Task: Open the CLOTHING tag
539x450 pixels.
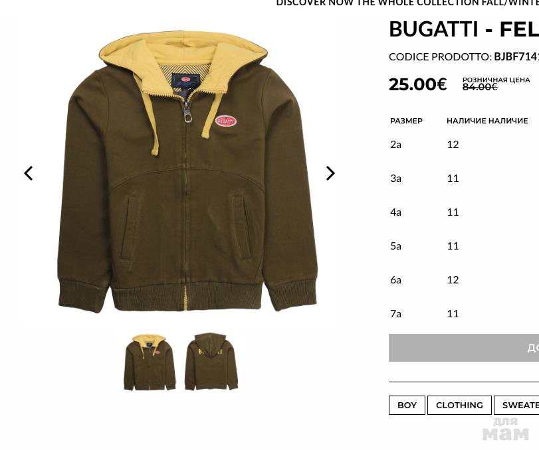Action: click(459, 405)
